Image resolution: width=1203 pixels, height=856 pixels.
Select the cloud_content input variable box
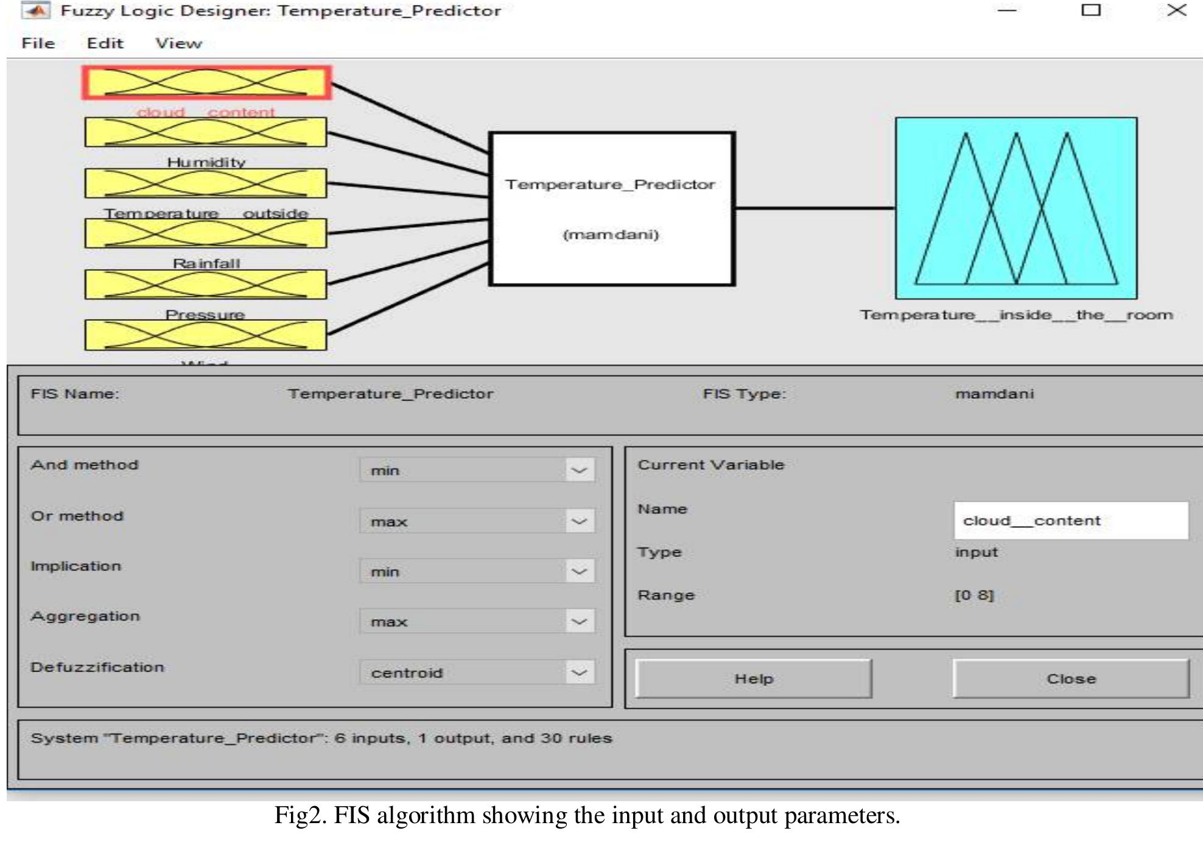click(x=207, y=83)
